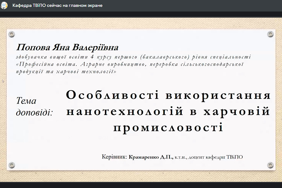The height and width of the screenshot is (188, 282).
Task: Click the word 'промисловості' in title
Action: [x=168, y=128]
